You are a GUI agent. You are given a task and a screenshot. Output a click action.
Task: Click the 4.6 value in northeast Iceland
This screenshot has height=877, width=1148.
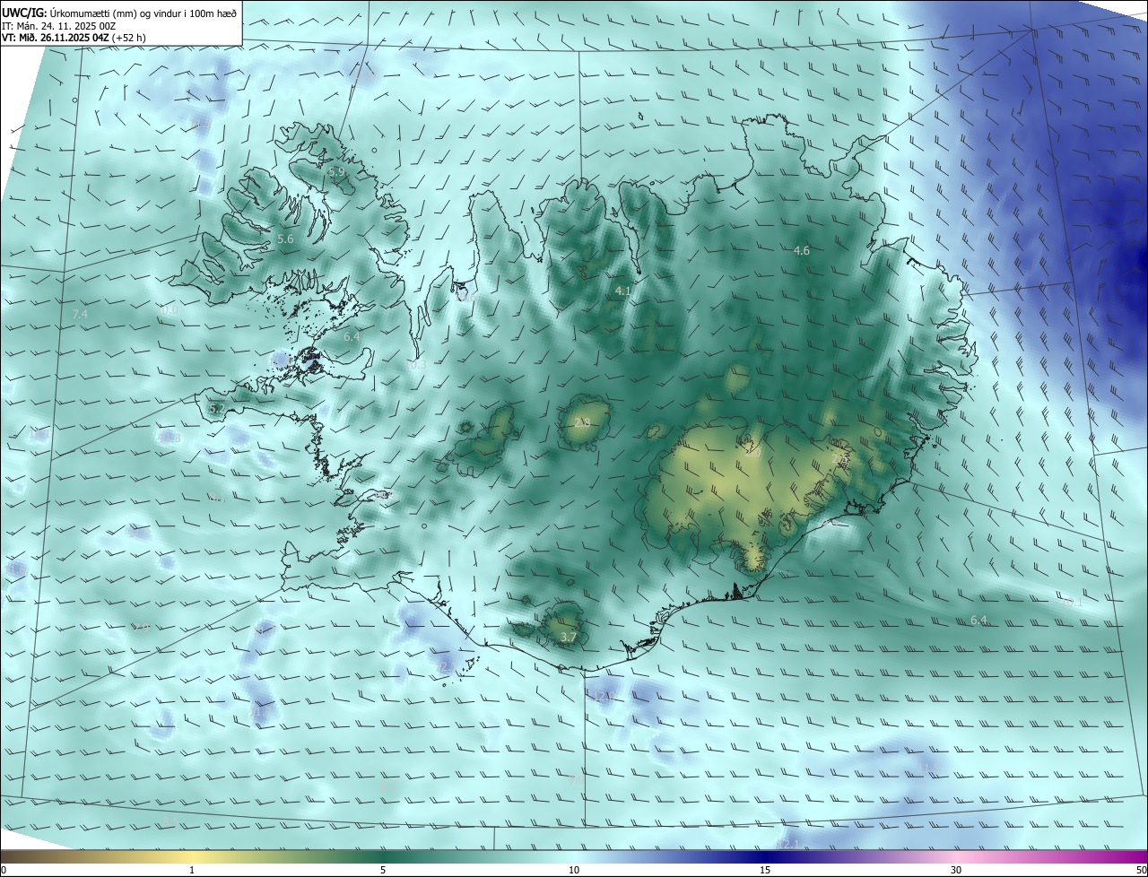coord(802,251)
